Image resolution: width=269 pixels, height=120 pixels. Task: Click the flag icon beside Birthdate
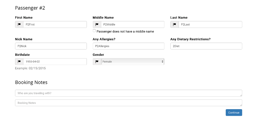pyautogui.click(x=19, y=62)
